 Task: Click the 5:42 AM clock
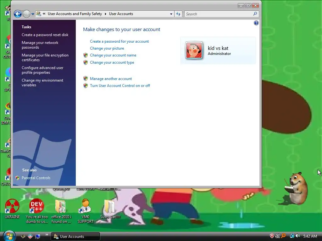click(x=310, y=236)
